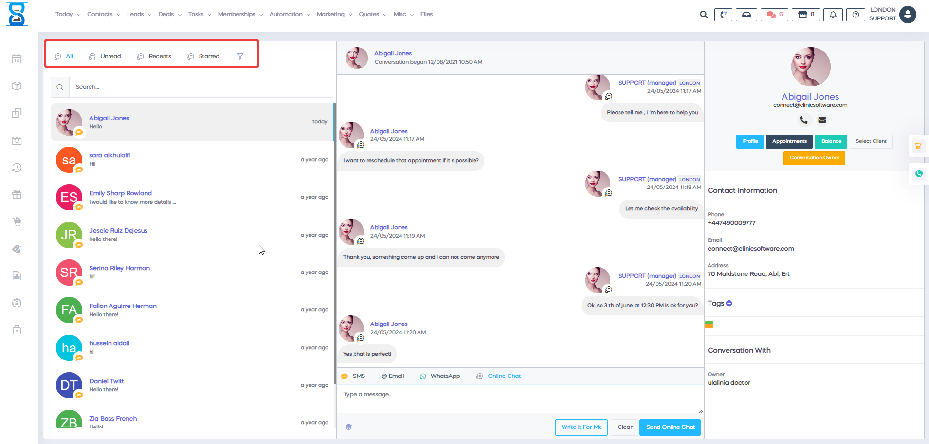Open the Marketing dropdown menu
This screenshot has width=929, height=444.
coord(334,14)
